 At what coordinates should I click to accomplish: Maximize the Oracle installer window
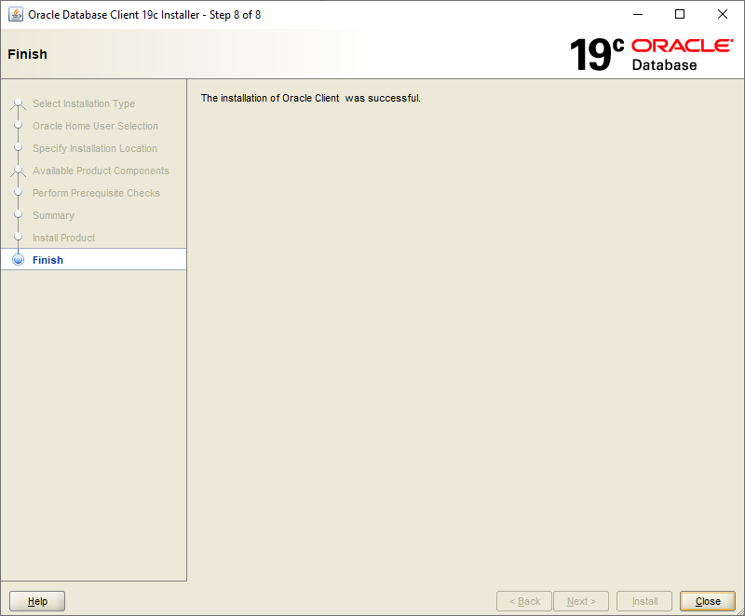click(x=680, y=14)
